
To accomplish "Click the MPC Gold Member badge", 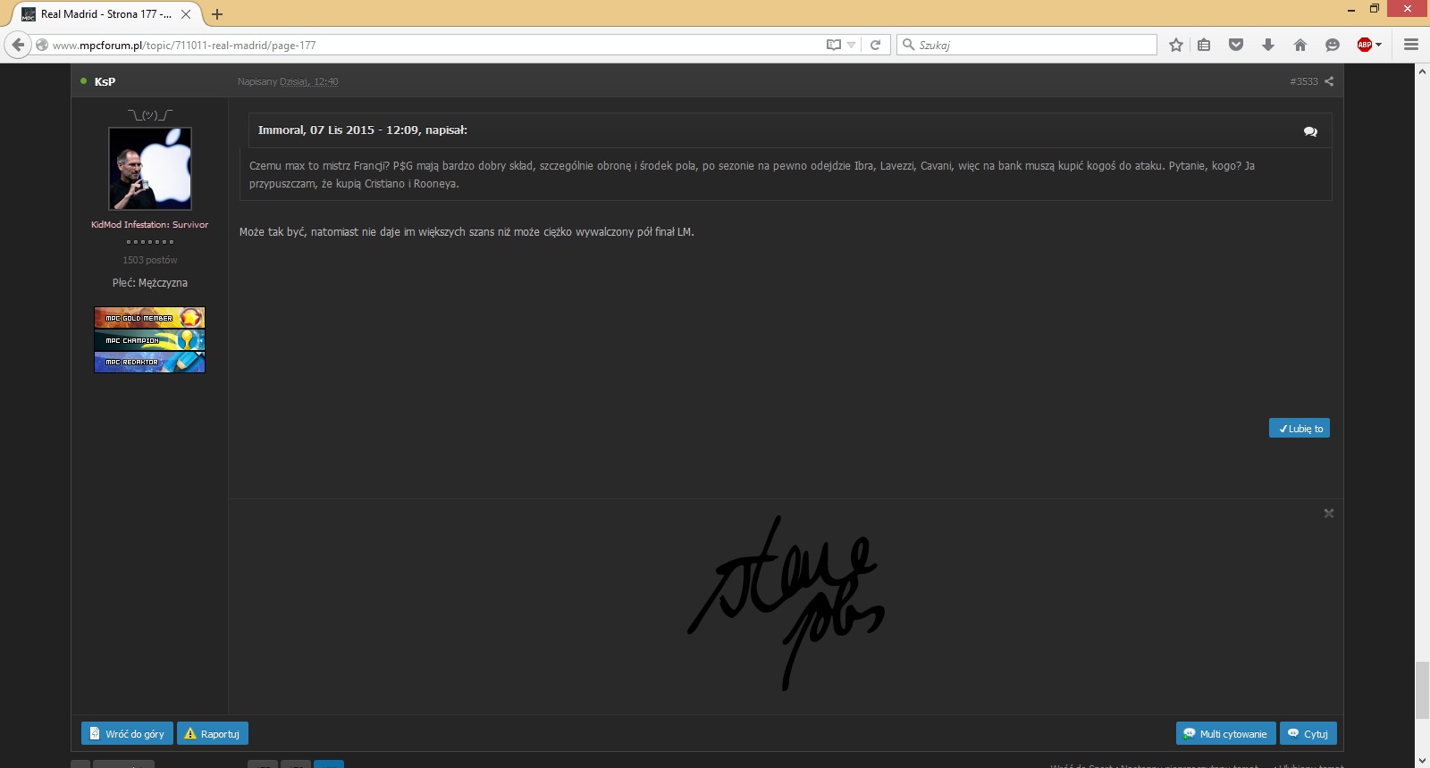I will (150, 318).
